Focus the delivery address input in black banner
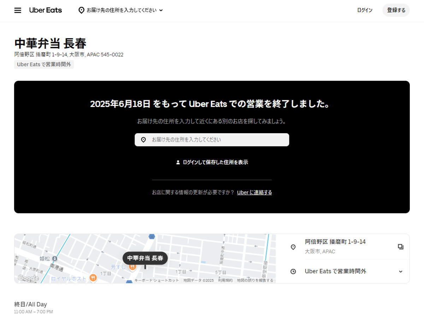The image size is (424, 315). [212, 140]
